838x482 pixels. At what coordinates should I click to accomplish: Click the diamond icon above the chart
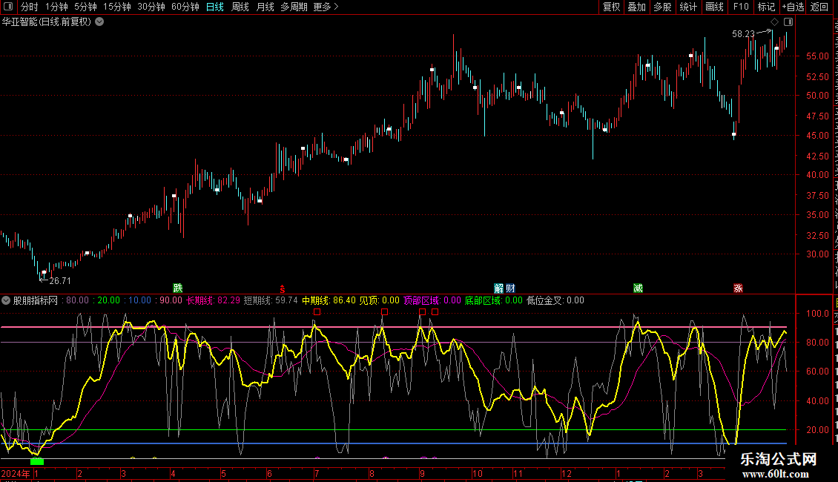tap(774, 22)
